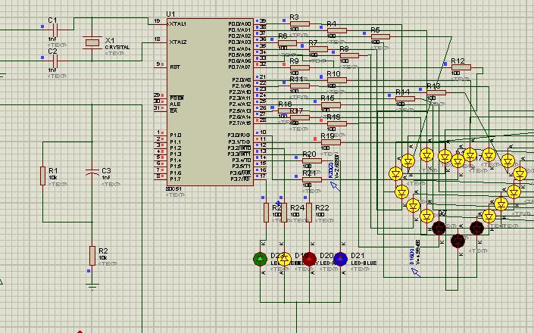Viewport: 534px width, 333px height.
Task: Select capacitor C2 symbol
Action: click(x=56, y=61)
